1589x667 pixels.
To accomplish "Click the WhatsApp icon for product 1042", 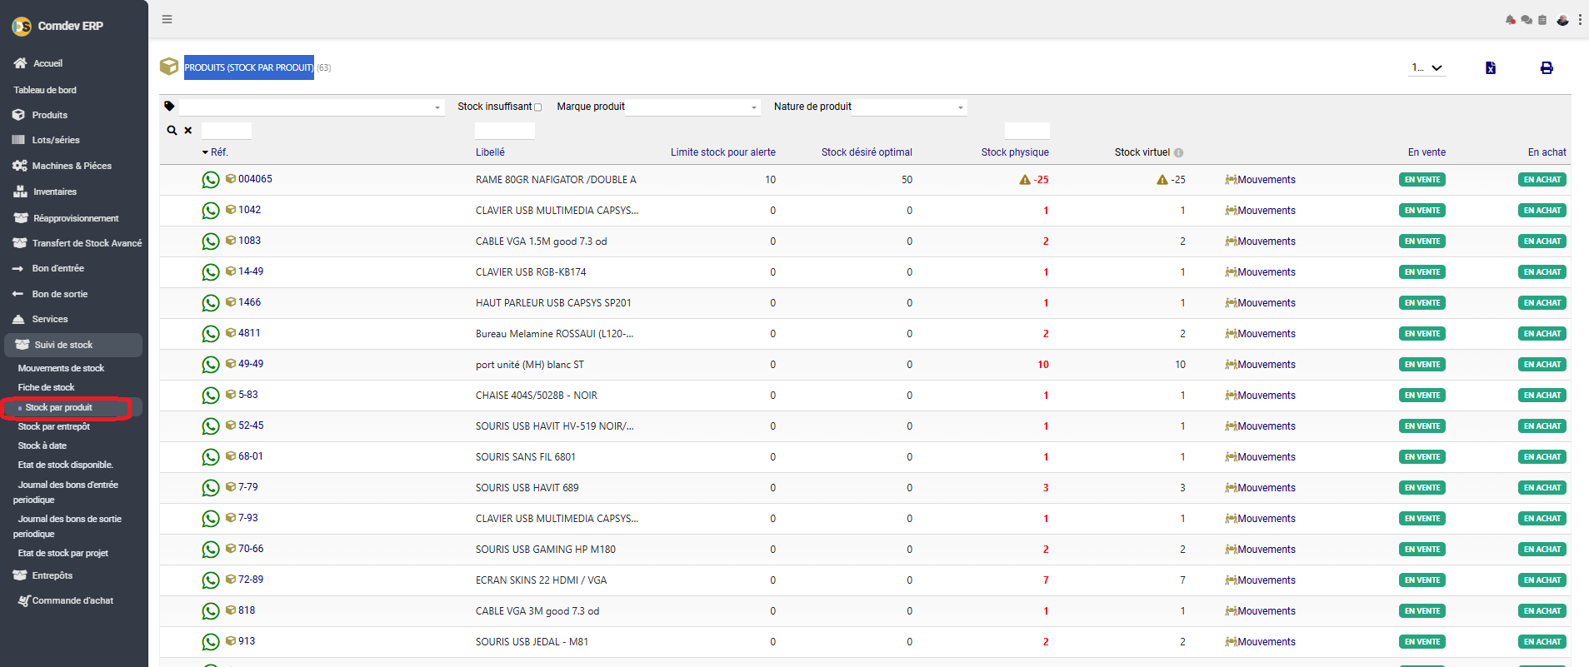I will pos(211,211).
